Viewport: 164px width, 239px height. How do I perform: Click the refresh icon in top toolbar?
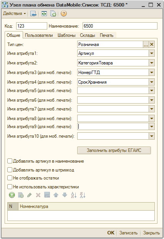44,13
